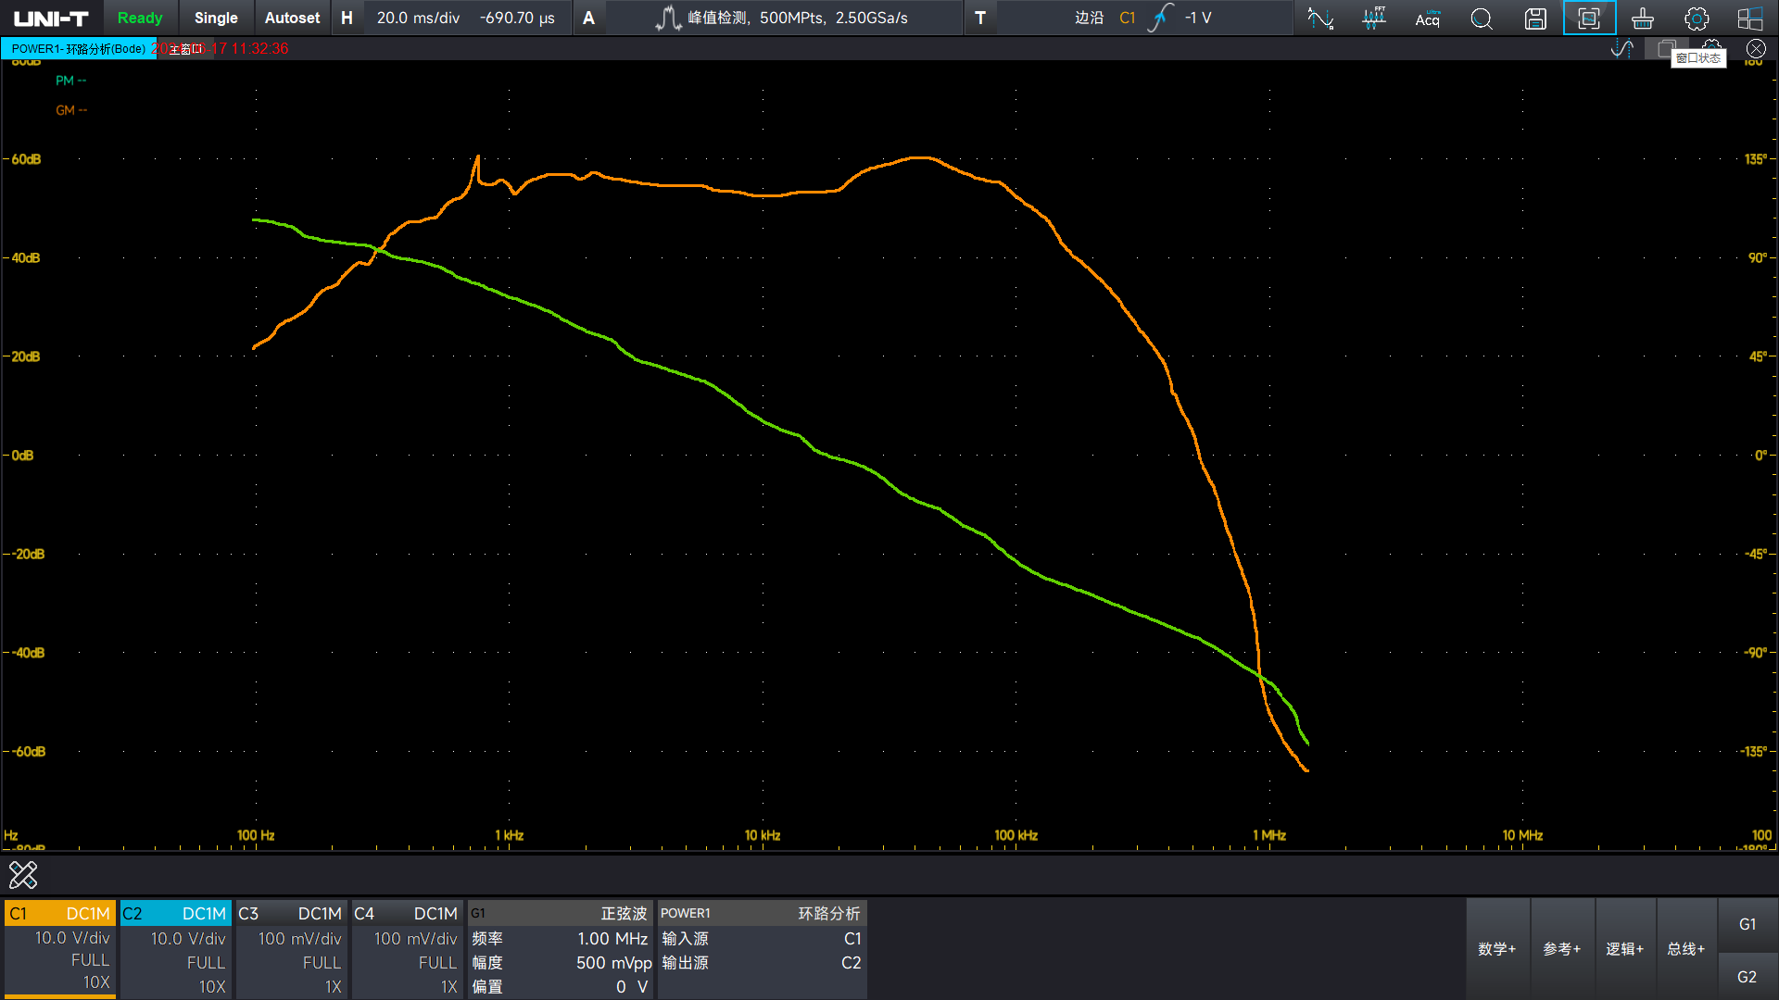Click the highlighted screenshot capture icon
This screenshot has height=1000, width=1779.
(1588, 18)
